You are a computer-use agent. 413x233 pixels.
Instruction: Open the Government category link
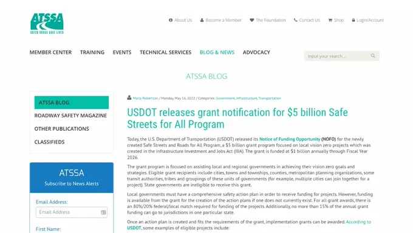(x=225, y=98)
